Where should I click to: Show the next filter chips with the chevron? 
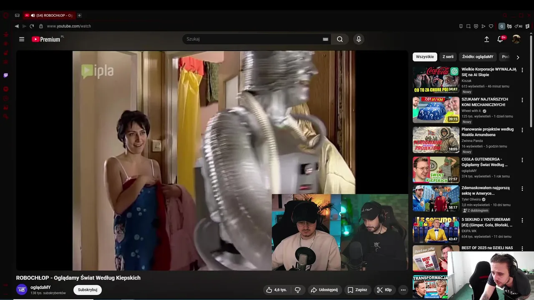[518, 57]
